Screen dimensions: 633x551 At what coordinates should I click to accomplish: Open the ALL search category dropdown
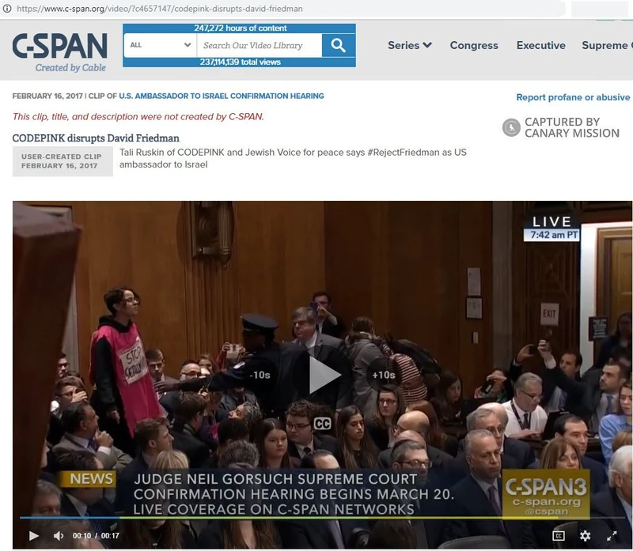point(161,45)
